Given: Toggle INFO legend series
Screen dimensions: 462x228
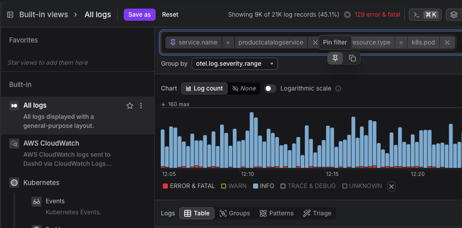Looking at the screenshot, I should point(264,186).
